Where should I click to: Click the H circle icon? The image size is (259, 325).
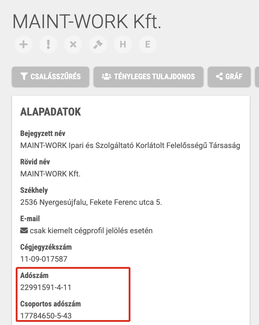tap(123, 44)
